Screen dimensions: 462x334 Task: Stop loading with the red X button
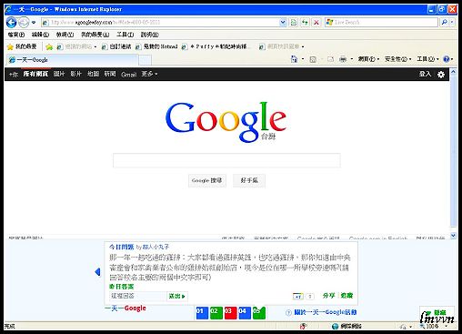pos(316,22)
